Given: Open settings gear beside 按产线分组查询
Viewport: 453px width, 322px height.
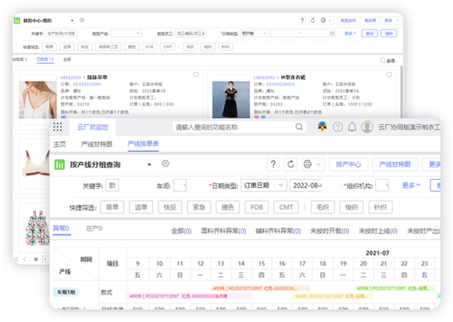Looking at the screenshot, I should 166,164.
